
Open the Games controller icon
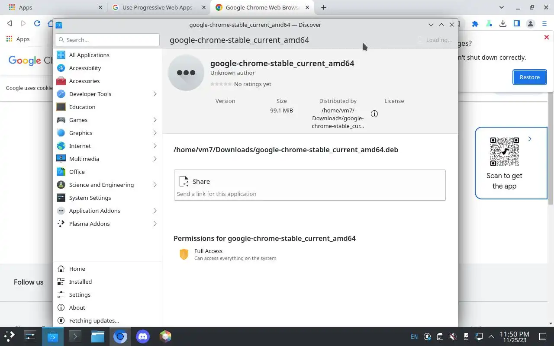pos(61,120)
